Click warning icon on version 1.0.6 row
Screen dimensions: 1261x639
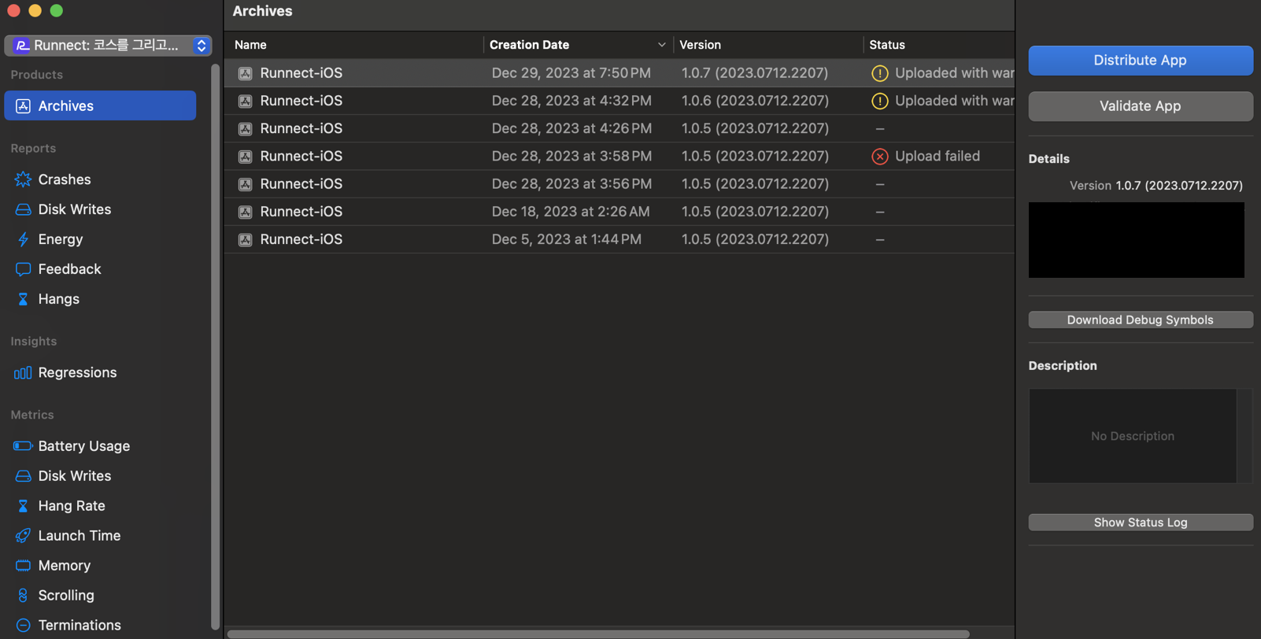click(880, 101)
